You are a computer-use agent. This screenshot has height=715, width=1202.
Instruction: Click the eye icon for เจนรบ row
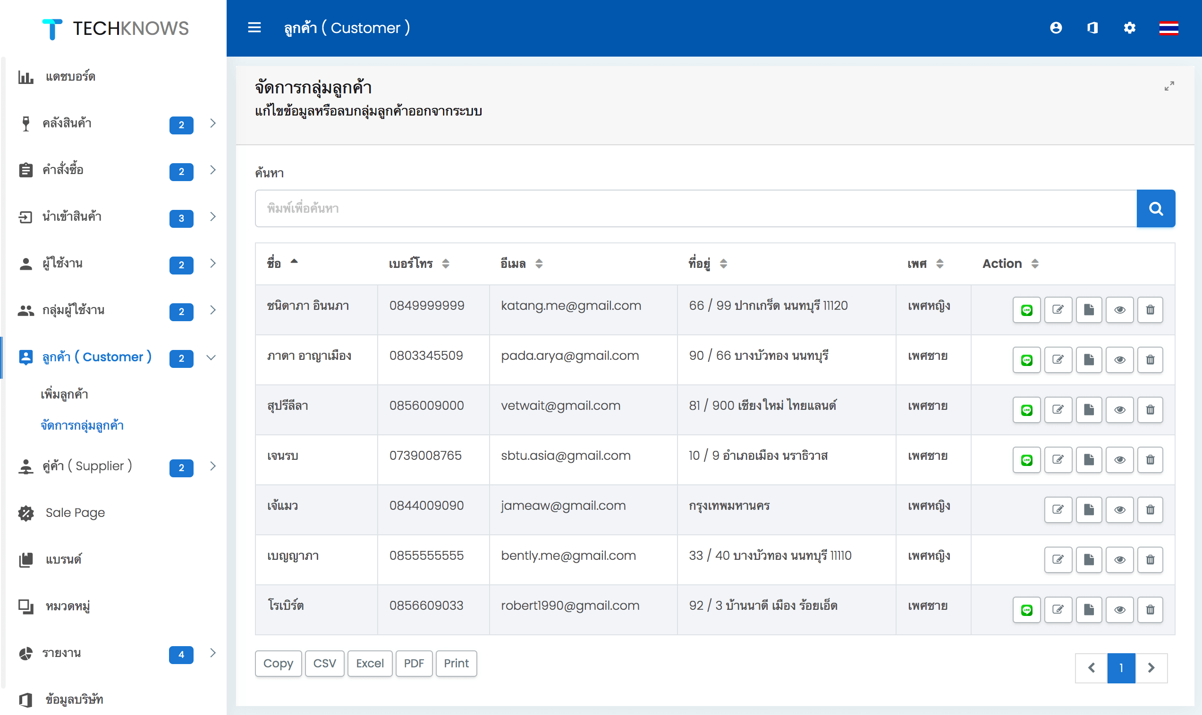point(1118,459)
